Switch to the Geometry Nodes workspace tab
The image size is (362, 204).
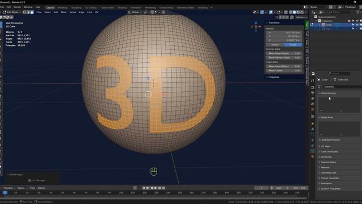[186, 7]
